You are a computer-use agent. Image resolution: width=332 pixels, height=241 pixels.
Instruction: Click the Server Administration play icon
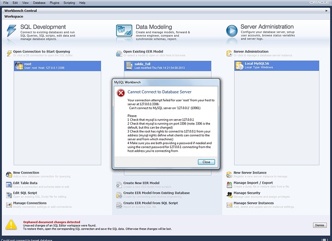click(231, 31)
